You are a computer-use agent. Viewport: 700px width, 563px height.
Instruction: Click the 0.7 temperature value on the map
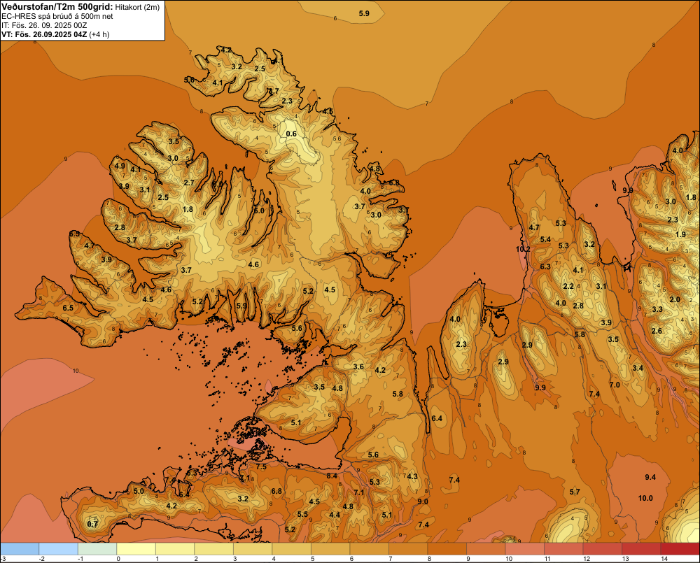pos(92,524)
